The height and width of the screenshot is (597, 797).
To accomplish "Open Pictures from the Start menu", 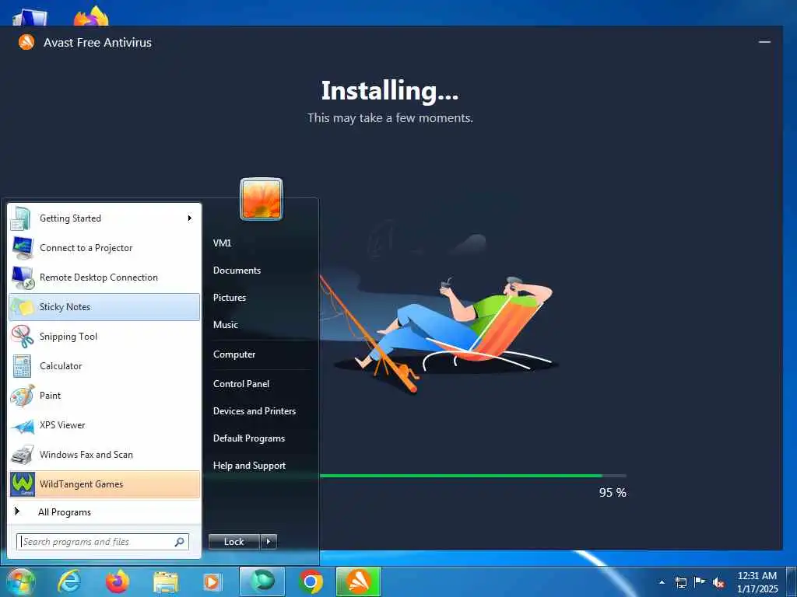I will 230,298.
